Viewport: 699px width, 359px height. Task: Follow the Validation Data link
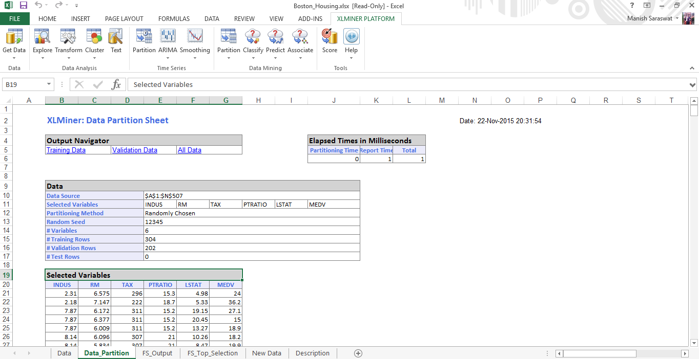point(135,150)
